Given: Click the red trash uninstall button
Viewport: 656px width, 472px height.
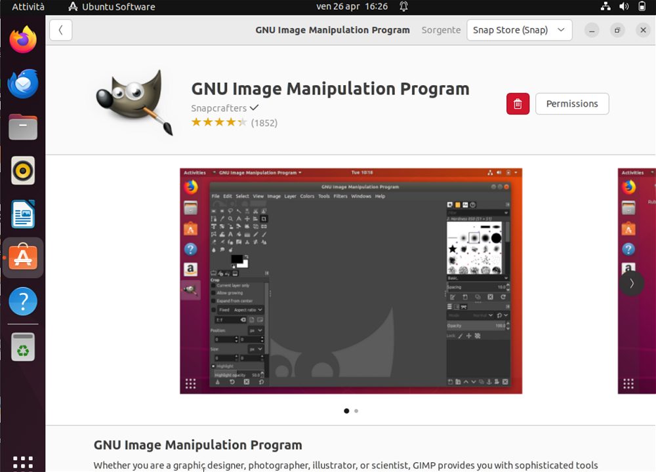Looking at the screenshot, I should pos(518,104).
